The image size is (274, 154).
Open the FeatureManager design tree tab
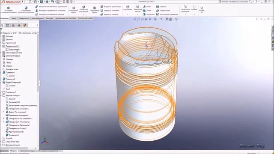[x=2, y=25]
